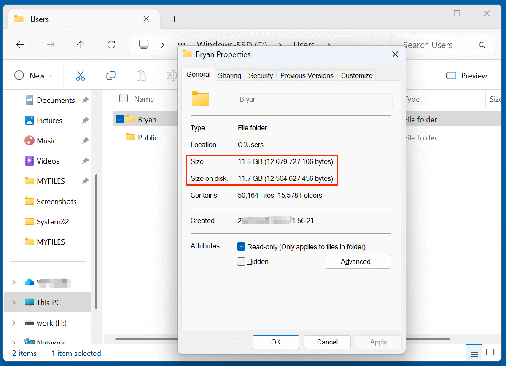The width and height of the screenshot is (506, 366).
Task: Enable the Hidden attribute checkbox
Action: point(241,261)
